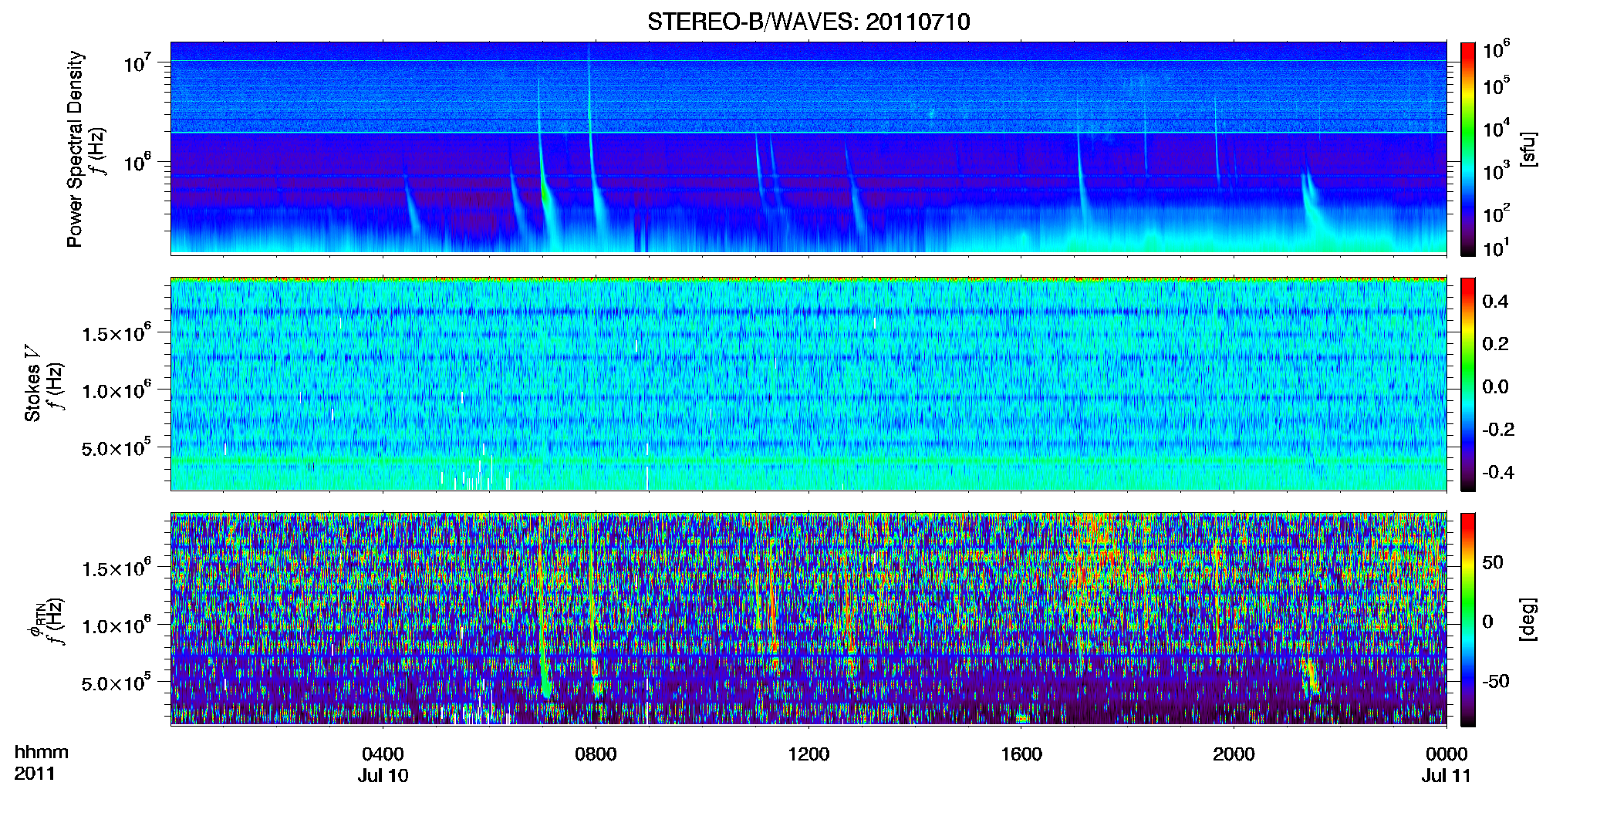
Task: Select the 0400 time tick label
Action: [383, 754]
